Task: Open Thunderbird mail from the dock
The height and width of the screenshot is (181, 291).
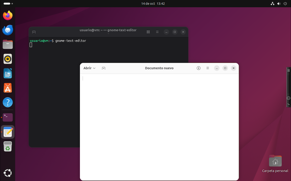Action: click(8, 30)
